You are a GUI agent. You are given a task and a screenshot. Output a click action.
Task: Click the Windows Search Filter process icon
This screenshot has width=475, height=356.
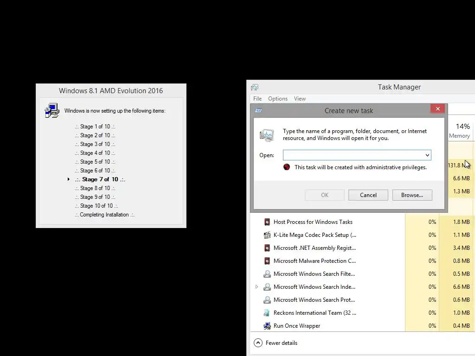point(267,274)
